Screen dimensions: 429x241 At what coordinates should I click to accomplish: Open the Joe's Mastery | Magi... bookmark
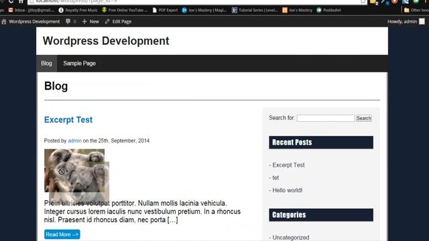[204, 10]
